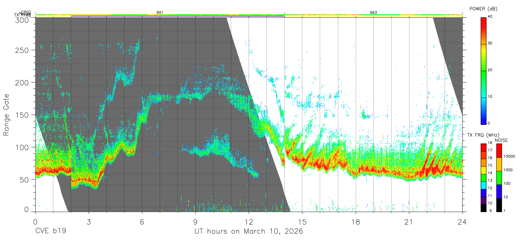The width and height of the screenshot is (520, 240).
Task: Click the 'CVE b19' radar beam label
Action: [x=50, y=232]
